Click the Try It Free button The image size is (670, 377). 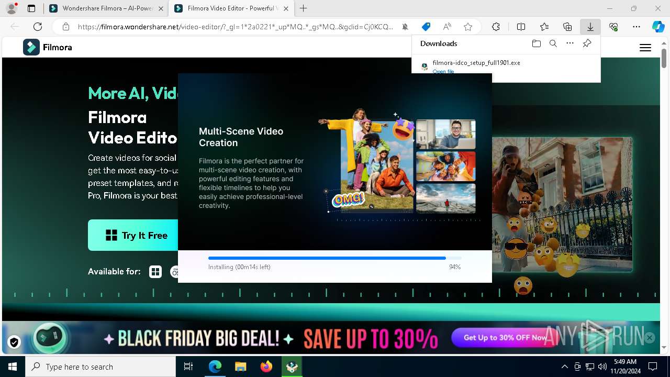click(x=133, y=235)
